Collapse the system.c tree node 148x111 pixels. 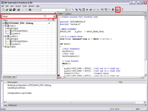pos(6,36)
